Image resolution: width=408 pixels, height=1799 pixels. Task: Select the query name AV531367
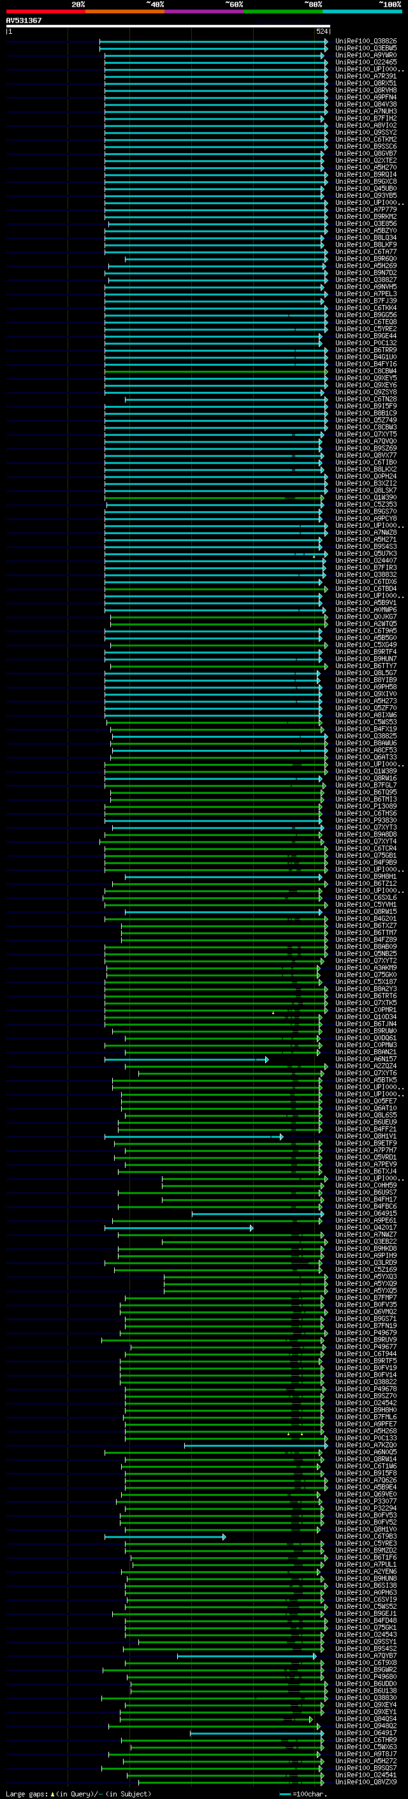tap(24, 21)
